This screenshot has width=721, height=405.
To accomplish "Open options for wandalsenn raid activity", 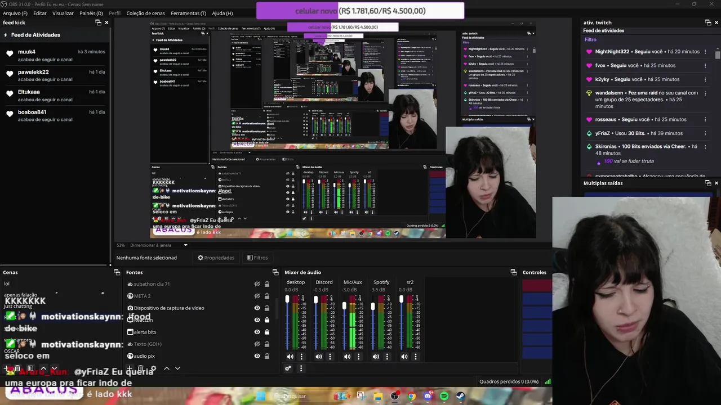I will 705,93.
